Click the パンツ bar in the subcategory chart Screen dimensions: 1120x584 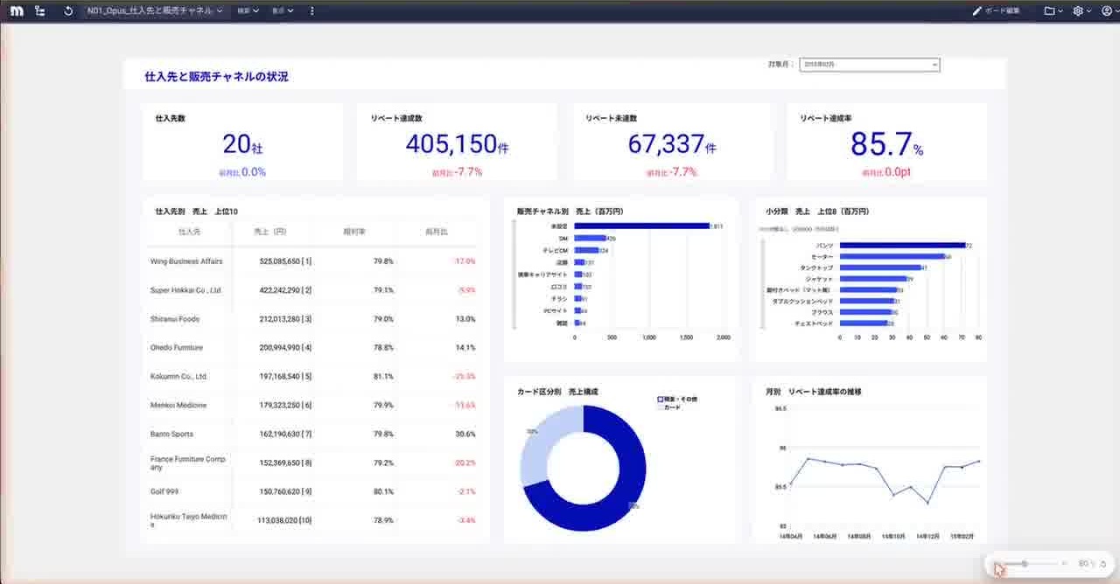click(902, 246)
